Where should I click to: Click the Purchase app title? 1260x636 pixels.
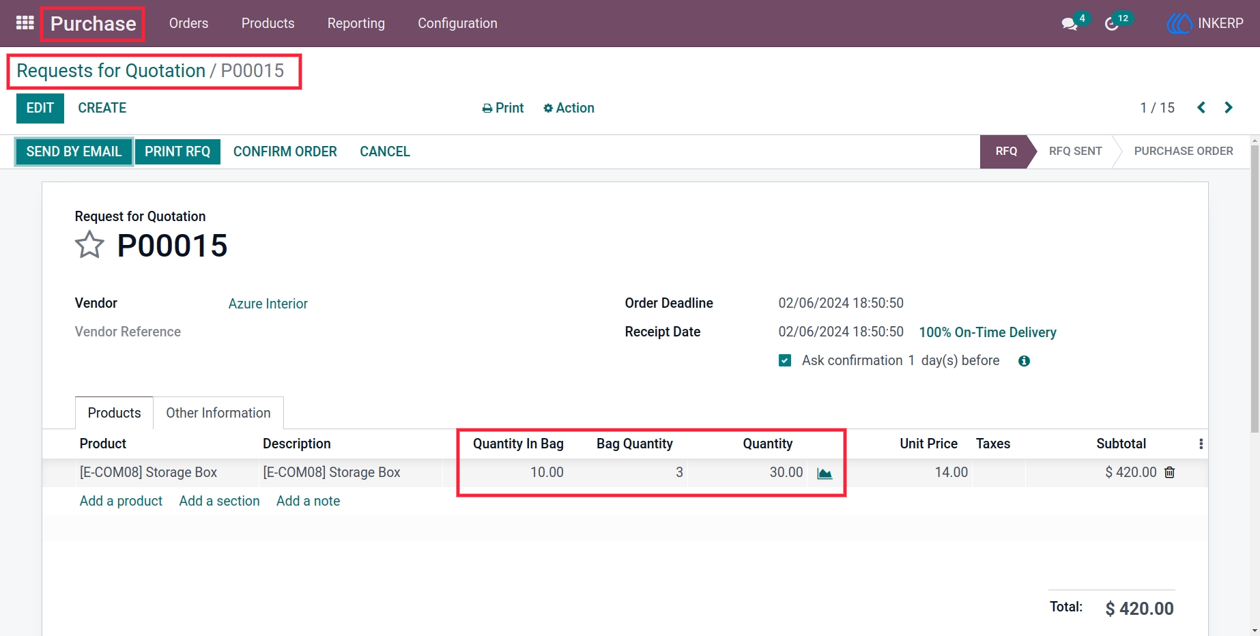[94, 24]
